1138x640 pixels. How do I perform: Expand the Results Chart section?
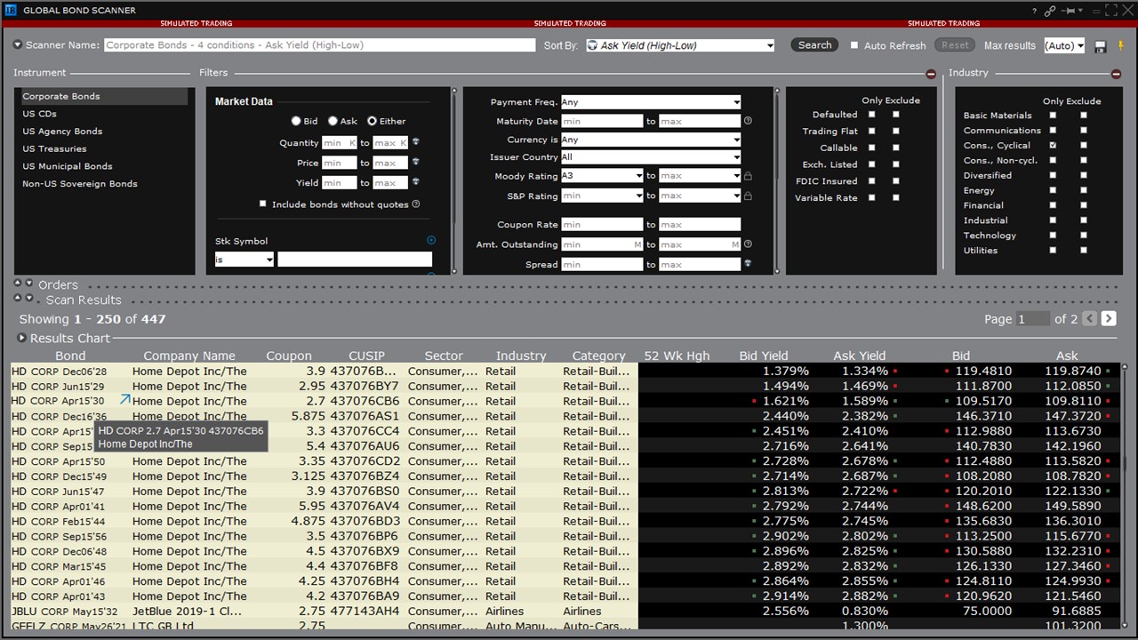(22, 338)
